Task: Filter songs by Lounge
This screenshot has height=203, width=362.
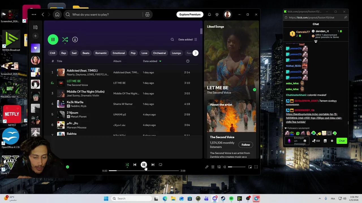Action: (x=176, y=53)
